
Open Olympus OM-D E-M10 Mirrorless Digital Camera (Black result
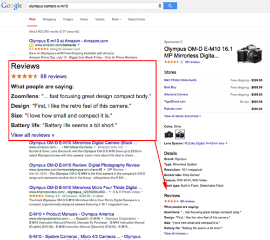pos(83,143)
